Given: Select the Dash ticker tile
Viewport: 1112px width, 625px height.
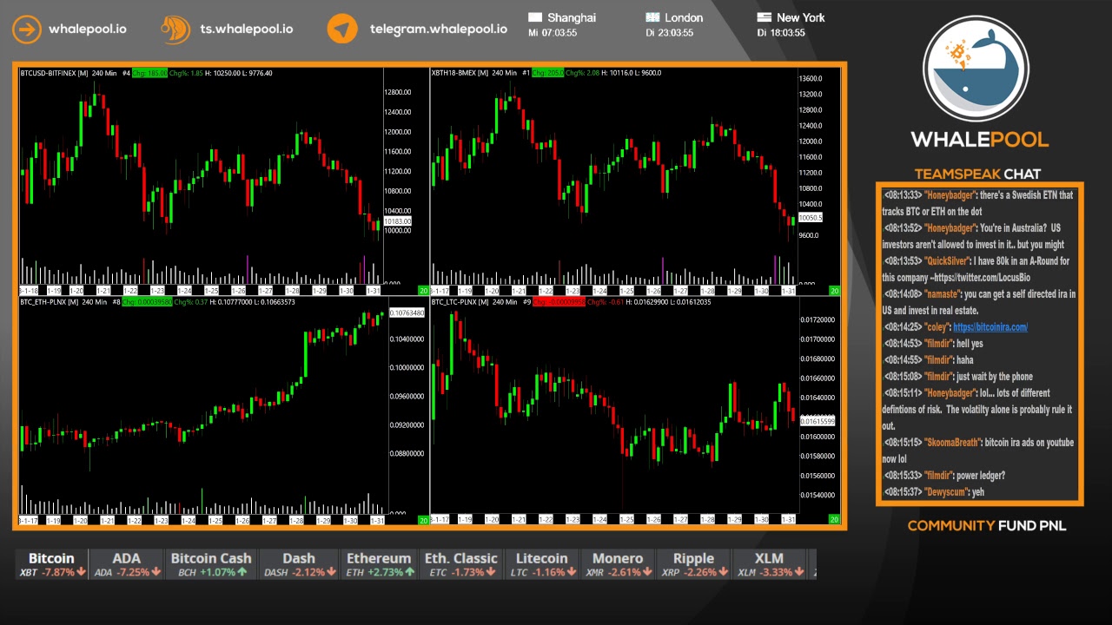Looking at the screenshot, I should point(298,564).
